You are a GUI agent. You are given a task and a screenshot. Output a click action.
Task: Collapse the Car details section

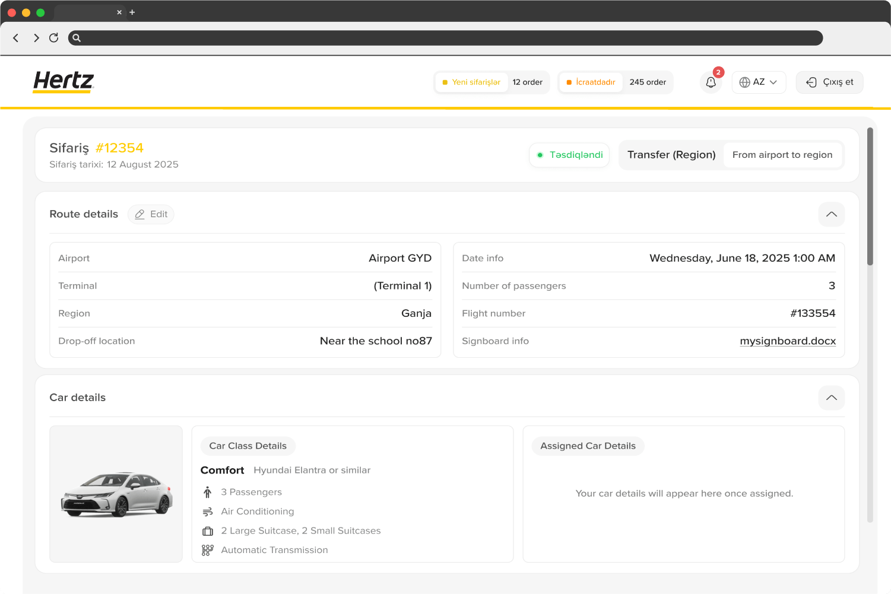(831, 398)
